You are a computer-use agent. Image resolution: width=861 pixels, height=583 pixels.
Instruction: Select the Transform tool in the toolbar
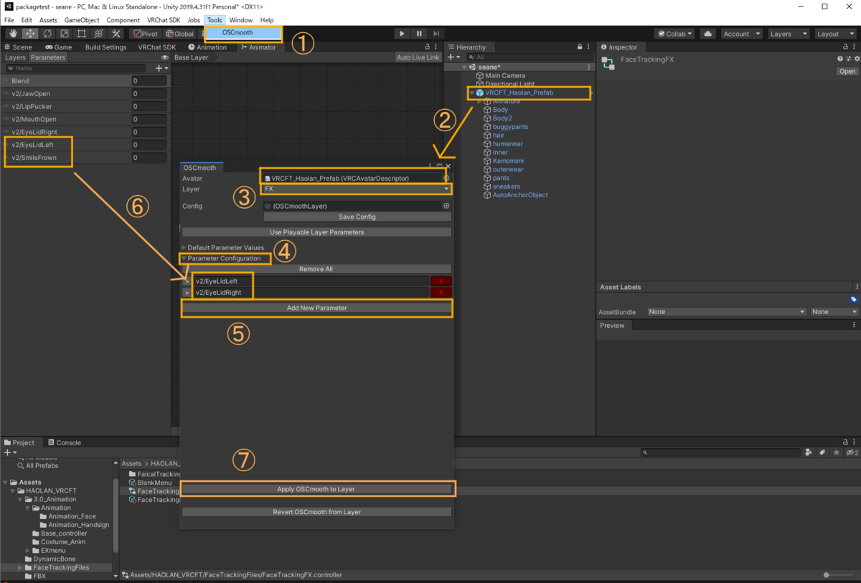pos(99,34)
